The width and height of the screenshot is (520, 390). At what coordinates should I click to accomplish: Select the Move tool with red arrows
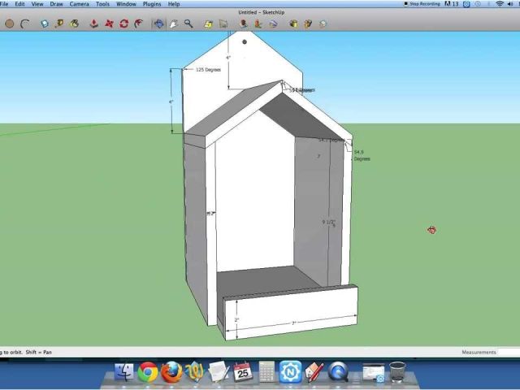tap(109, 24)
